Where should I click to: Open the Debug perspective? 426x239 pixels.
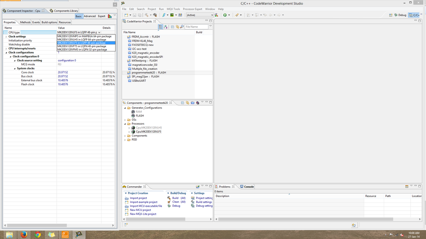coord(400,15)
